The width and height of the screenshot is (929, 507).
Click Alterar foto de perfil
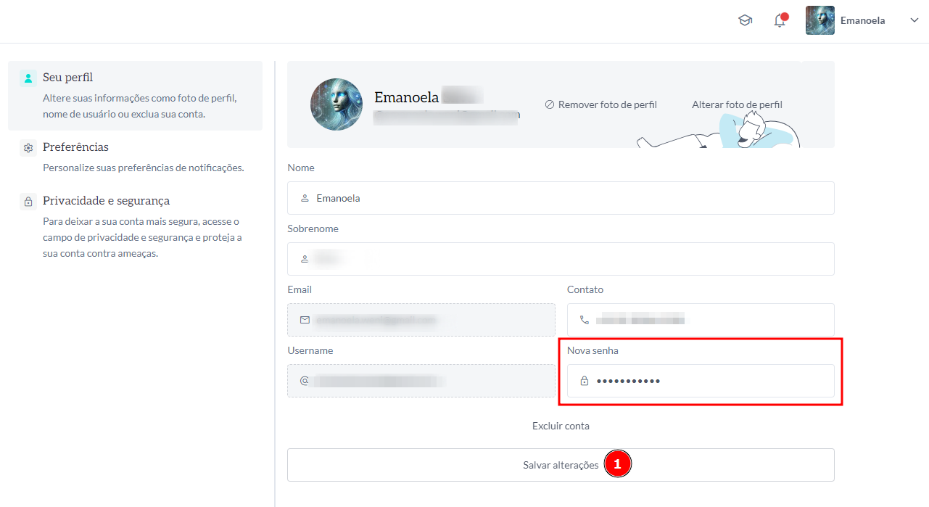pos(737,104)
